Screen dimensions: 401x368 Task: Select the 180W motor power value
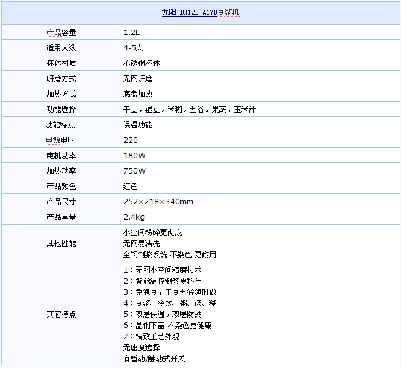pos(134,155)
